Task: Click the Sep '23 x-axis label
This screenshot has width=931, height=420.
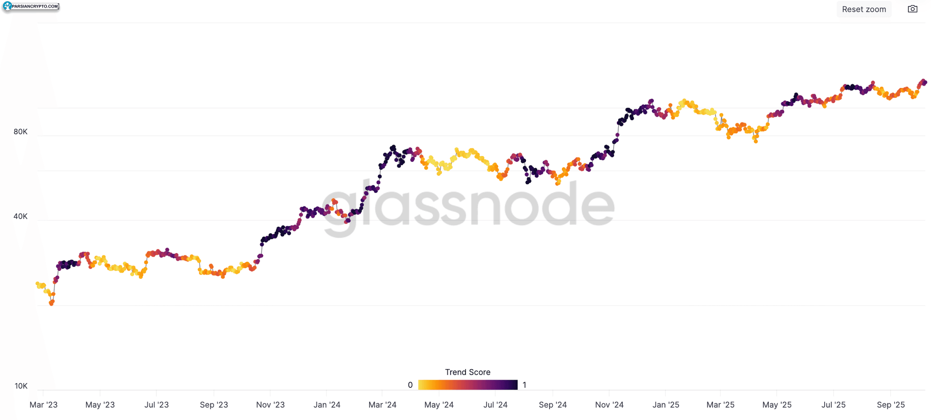Action: point(214,405)
